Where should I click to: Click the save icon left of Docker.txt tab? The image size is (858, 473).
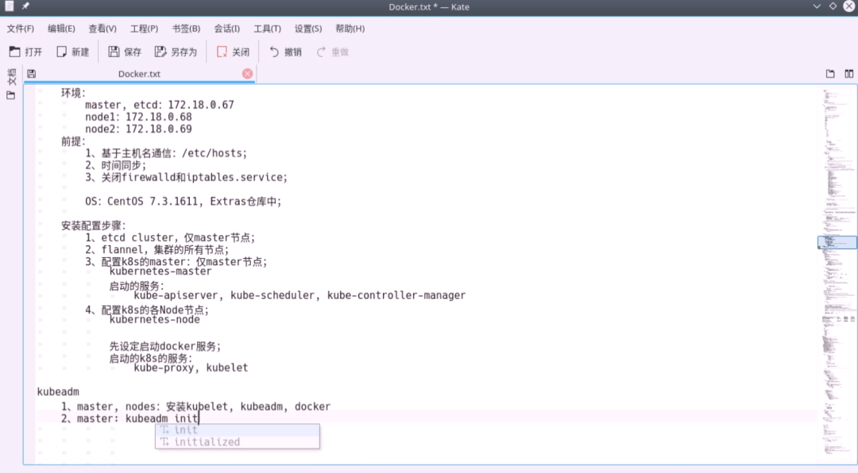pos(31,74)
